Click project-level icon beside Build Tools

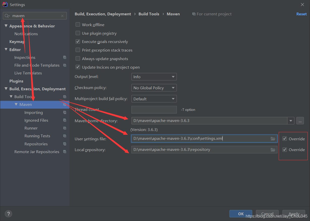(65, 97)
